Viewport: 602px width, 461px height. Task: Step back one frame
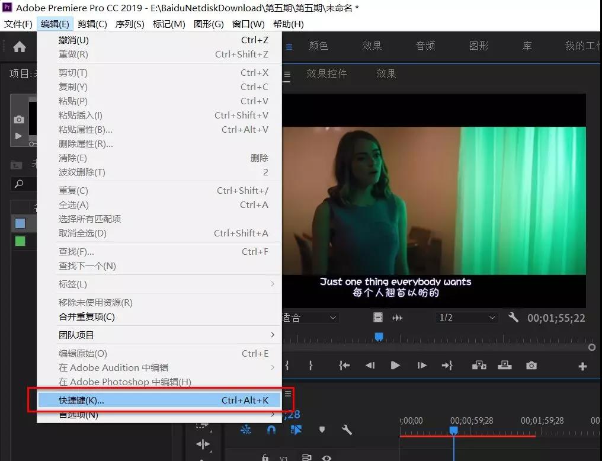370,366
